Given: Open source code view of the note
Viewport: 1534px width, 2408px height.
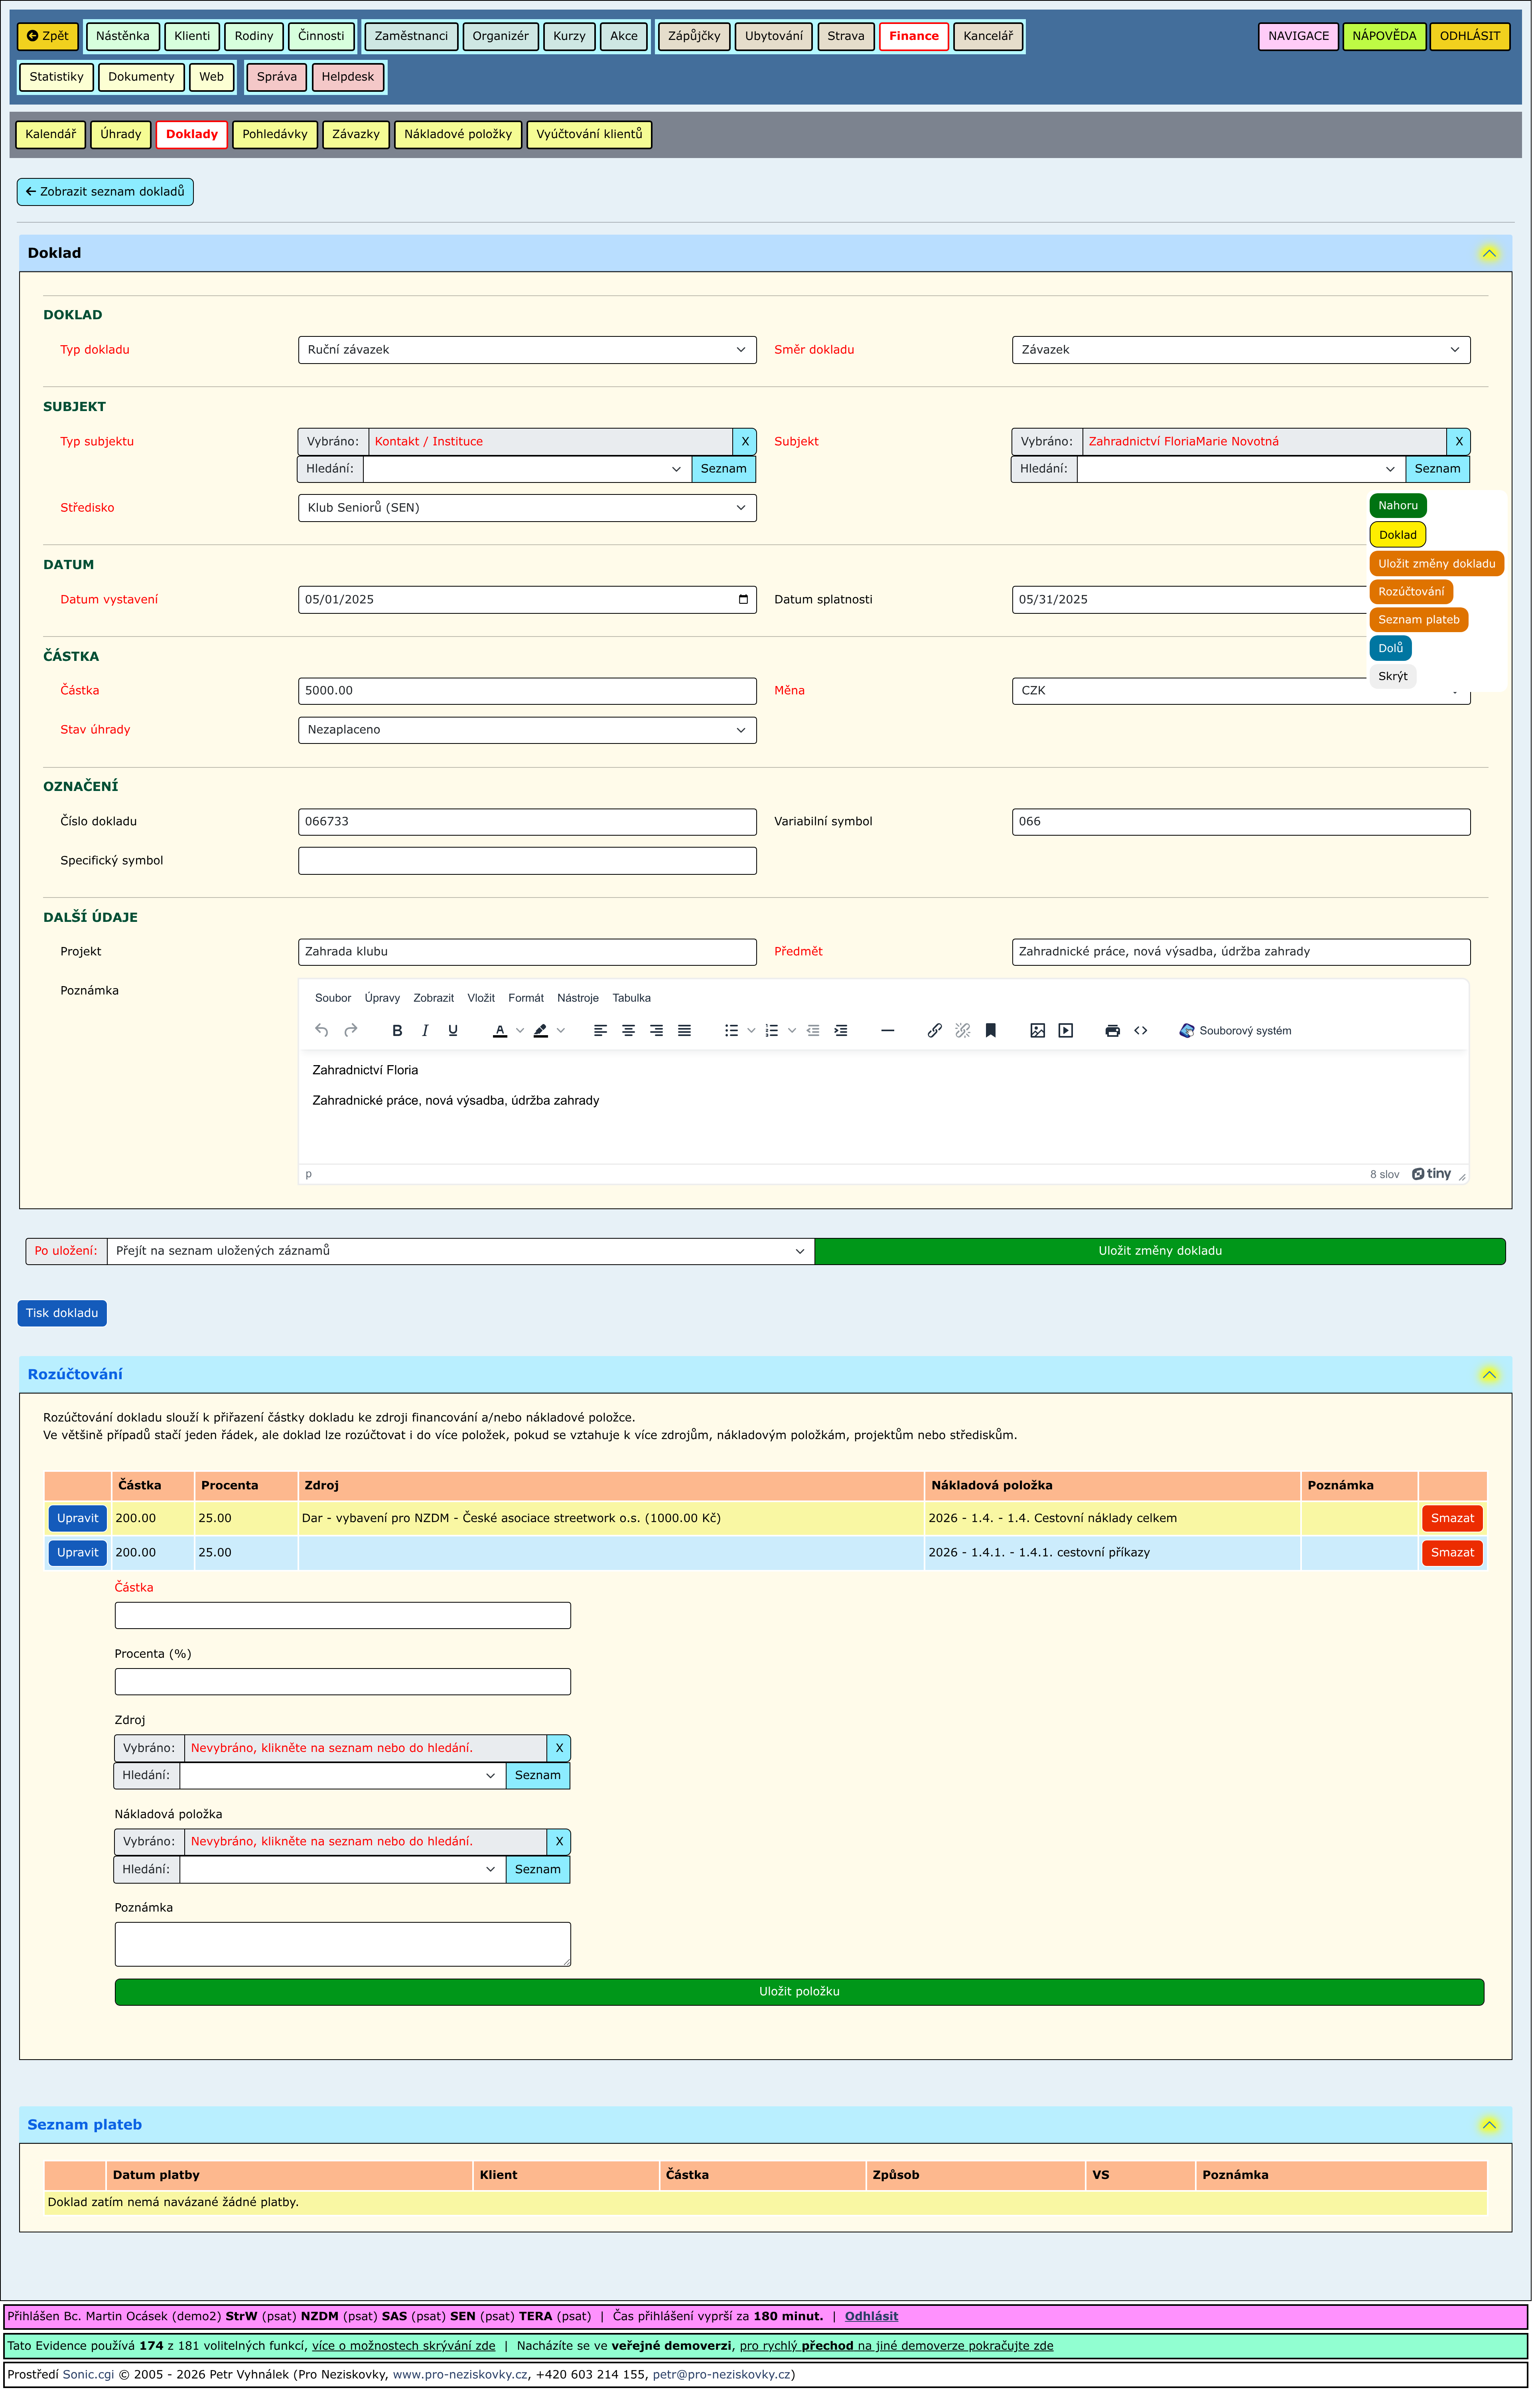Looking at the screenshot, I should (1140, 1031).
